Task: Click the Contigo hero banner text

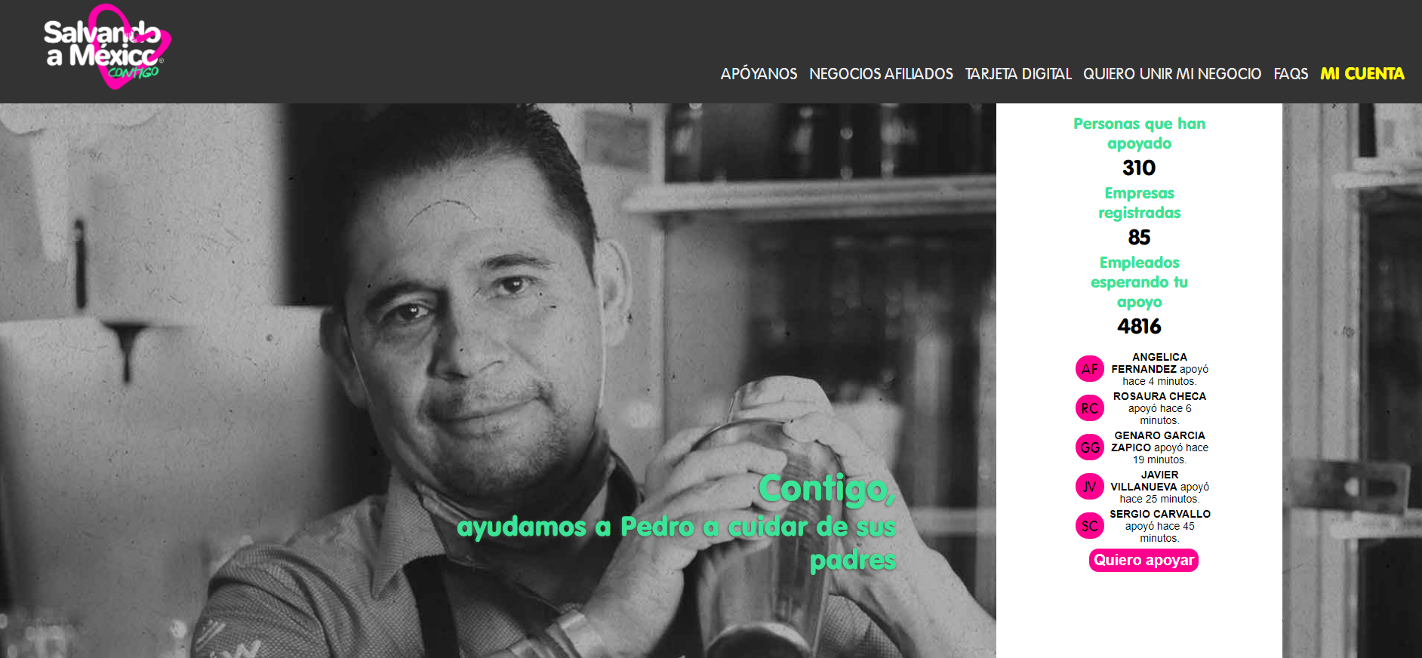Action: [x=676, y=524]
